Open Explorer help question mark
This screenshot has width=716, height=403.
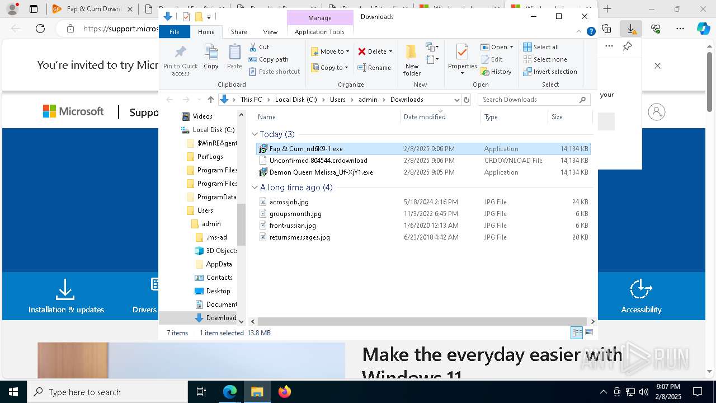pyautogui.click(x=591, y=32)
